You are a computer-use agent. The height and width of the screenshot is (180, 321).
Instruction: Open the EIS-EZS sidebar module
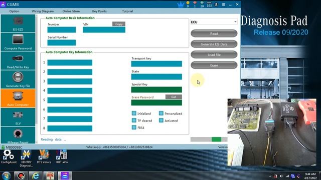coord(18,23)
